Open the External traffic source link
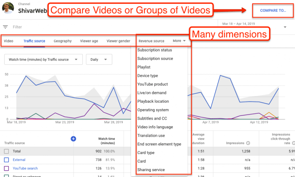295x177 pixels. (19, 160)
